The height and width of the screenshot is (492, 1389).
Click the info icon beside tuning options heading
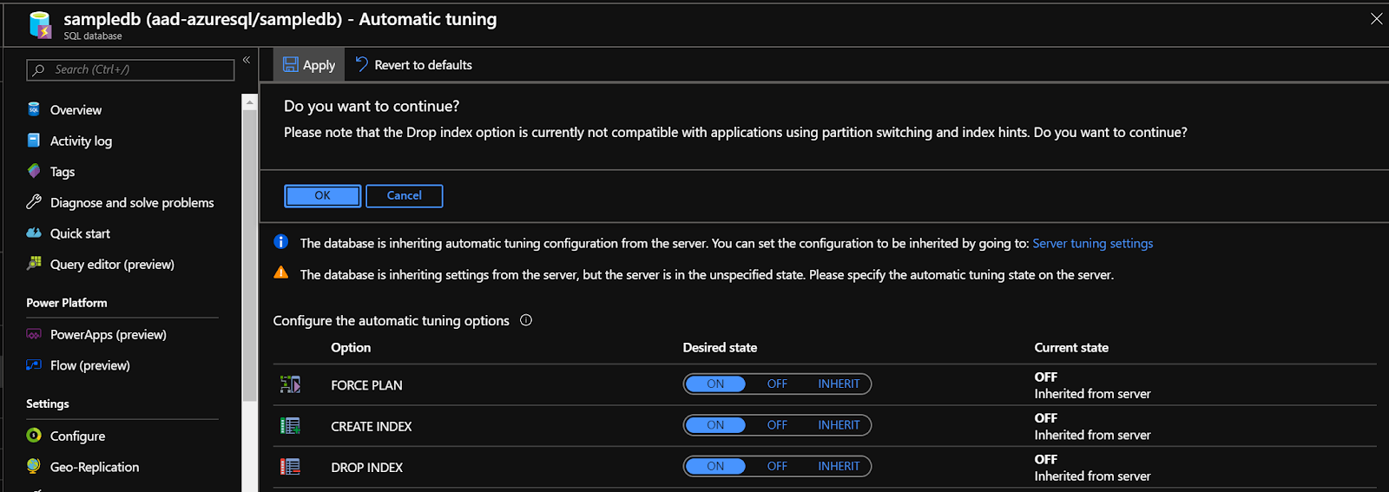coord(526,320)
